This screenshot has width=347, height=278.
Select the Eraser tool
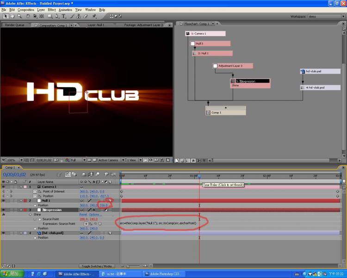(86, 16)
